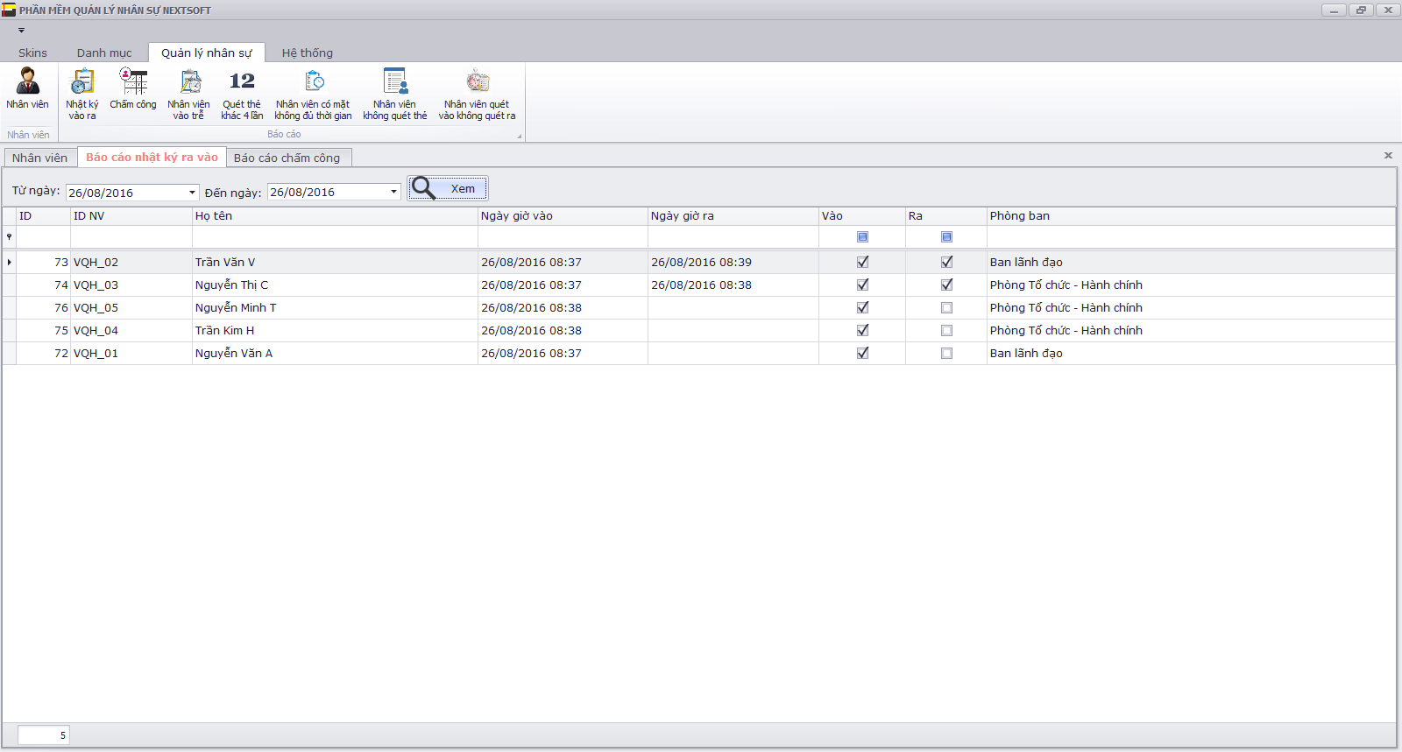Click the Nhật ký vào ra report icon
Image resolution: width=1402 pixels, height=752 pixels.
click(x=81, y=91)
